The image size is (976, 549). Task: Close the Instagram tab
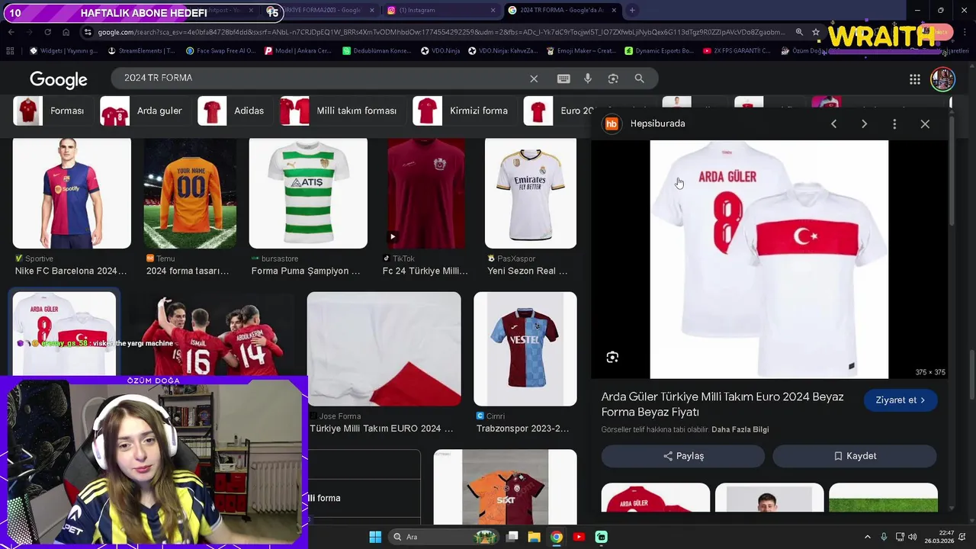pos(493,10)
